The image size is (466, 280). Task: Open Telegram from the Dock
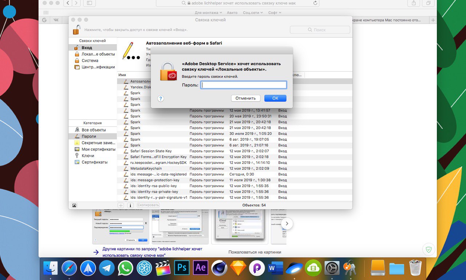(107, 268)
